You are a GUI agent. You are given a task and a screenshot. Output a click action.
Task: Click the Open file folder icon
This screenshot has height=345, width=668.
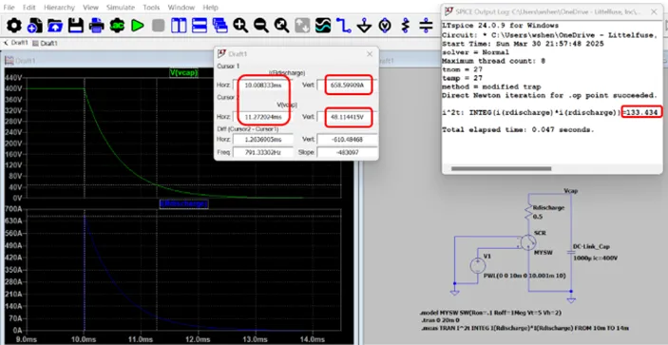click(55, 26)
